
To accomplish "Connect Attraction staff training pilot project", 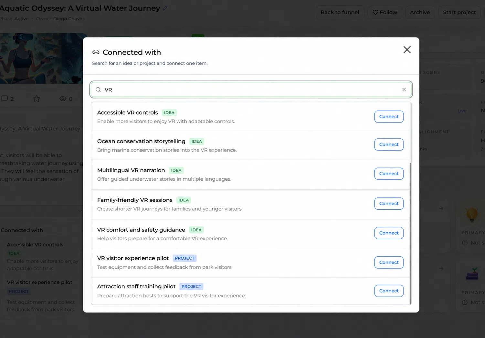I will pyautogui.click(x=389, y=291).
